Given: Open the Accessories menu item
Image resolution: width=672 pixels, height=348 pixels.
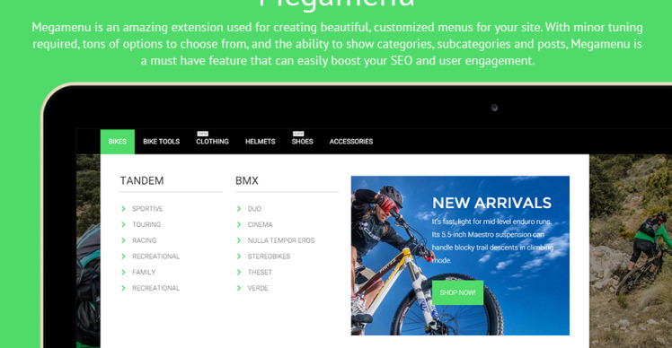Looking at the screenshot, I should click(351, 142).
